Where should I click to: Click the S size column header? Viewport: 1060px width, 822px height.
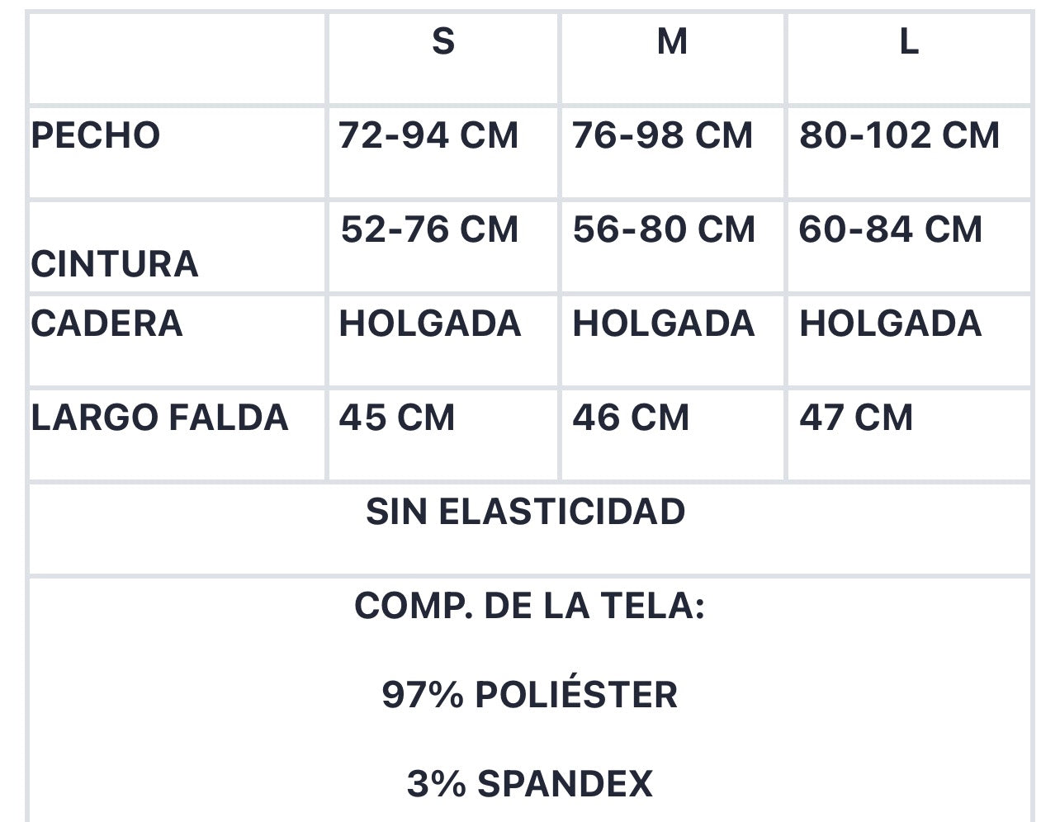click(x=443, y=40)
